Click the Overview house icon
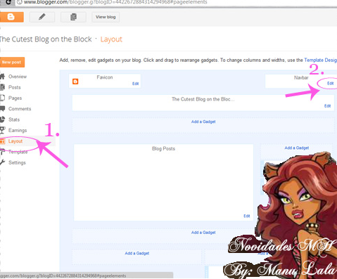The height and width of the screenshot is (279, 337). point(2,77)
